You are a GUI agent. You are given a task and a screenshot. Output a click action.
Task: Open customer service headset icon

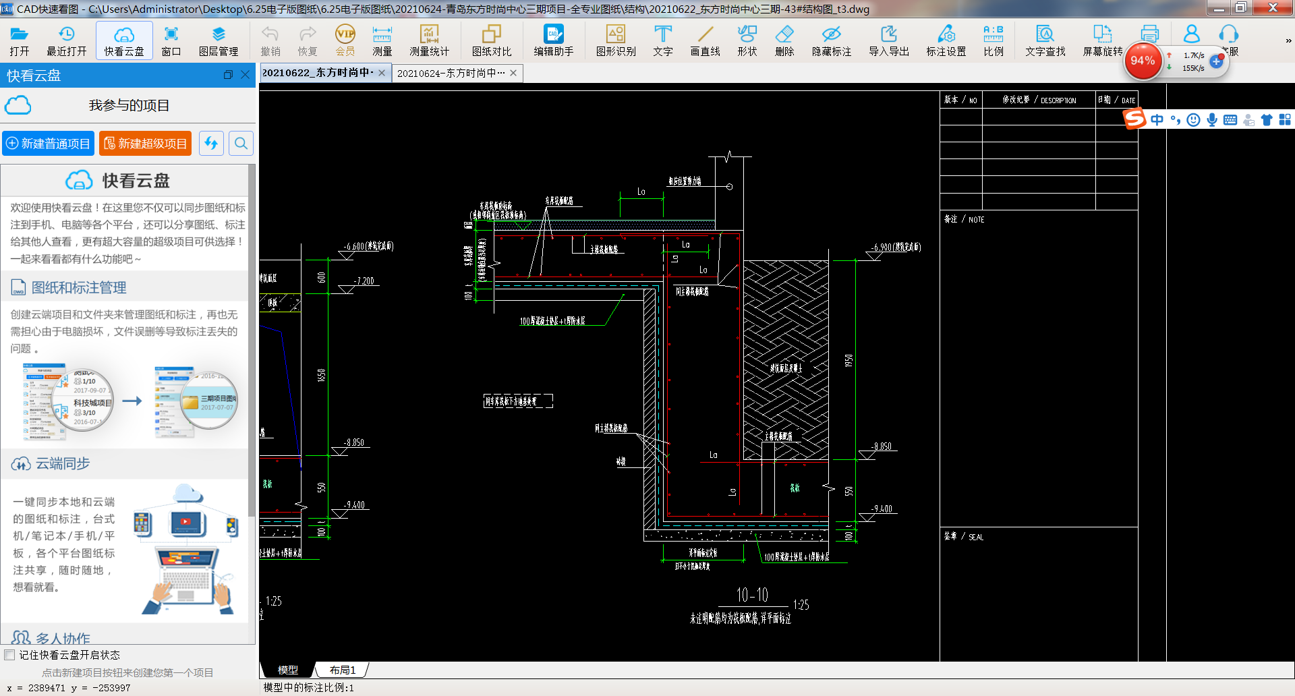click(x=1229, y=34)
